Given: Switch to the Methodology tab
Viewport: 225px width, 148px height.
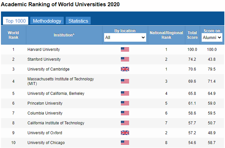Looking at the screenshot, I should click(47, 21).
